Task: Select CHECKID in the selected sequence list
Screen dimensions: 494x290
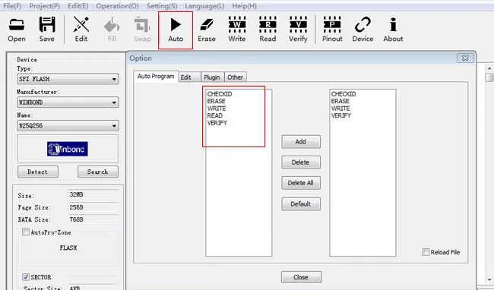Action: point(344,94)
